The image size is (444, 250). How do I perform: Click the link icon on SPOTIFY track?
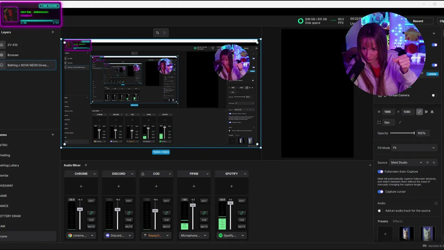(x=242, y=213)
